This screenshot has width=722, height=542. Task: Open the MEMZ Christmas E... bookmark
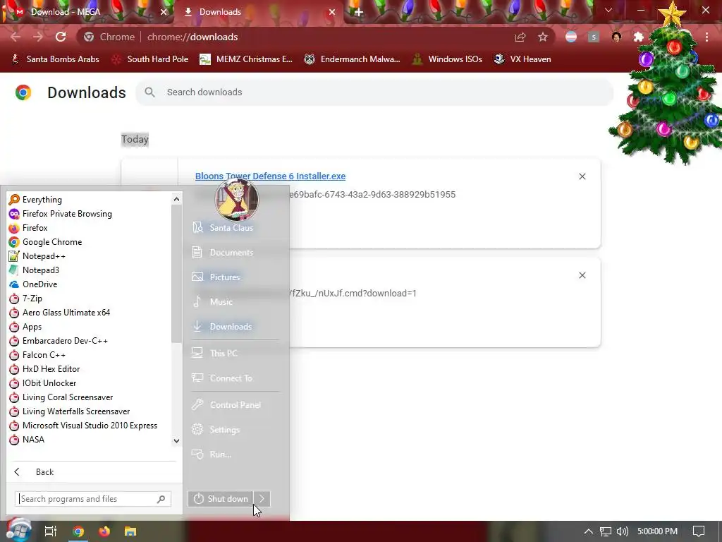click(x=246, y=59)
